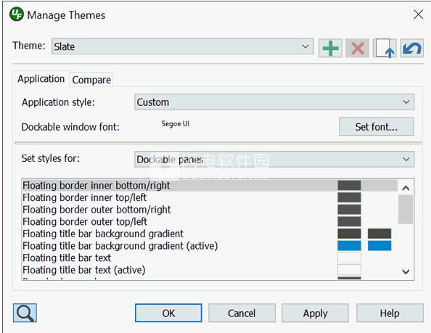Open the Set styles for Dockable panes dropdown
431x333 pixels.
coord(274,159)
